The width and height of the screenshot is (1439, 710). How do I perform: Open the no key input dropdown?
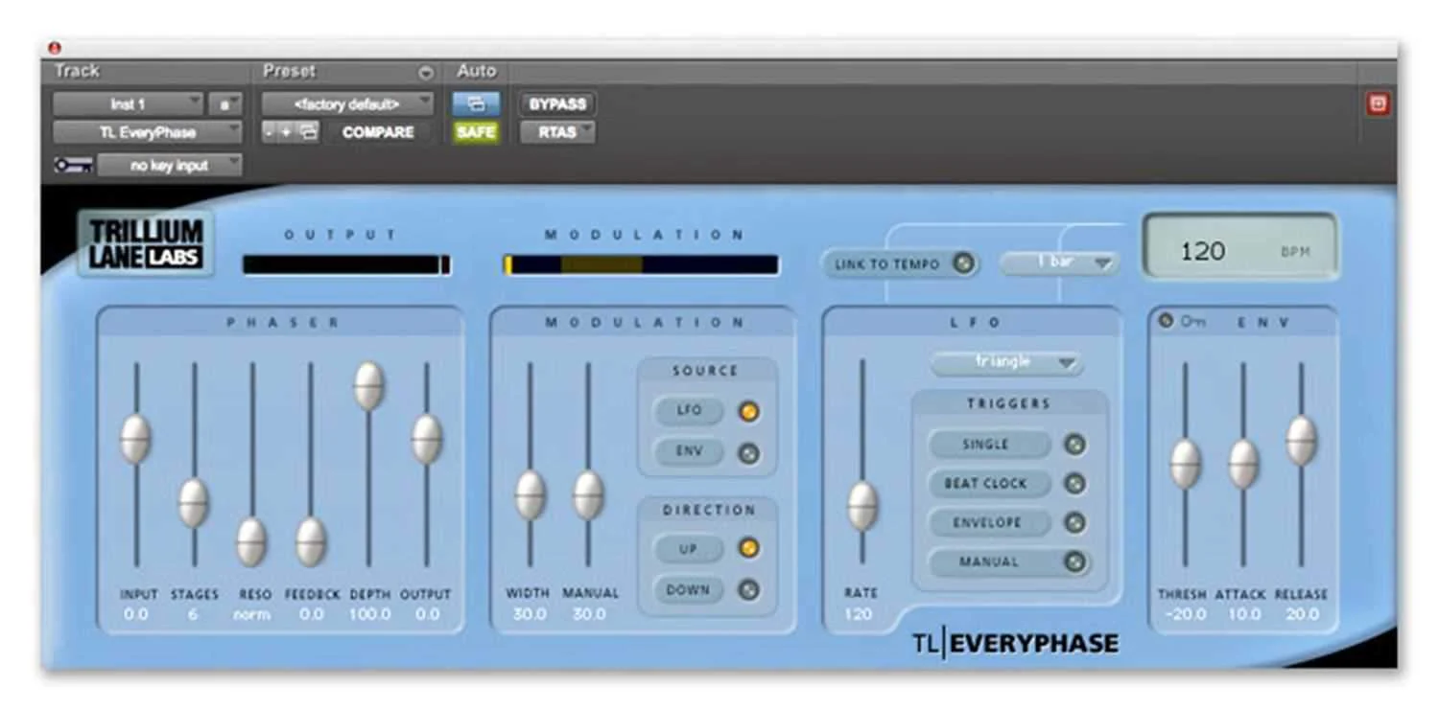pyautogui.click(x=170, y=165)
